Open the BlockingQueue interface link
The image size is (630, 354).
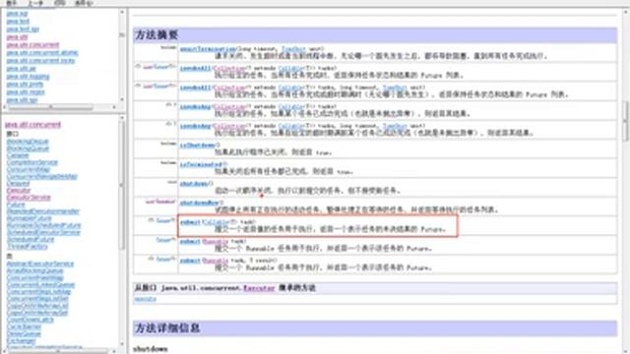[28, 148]
